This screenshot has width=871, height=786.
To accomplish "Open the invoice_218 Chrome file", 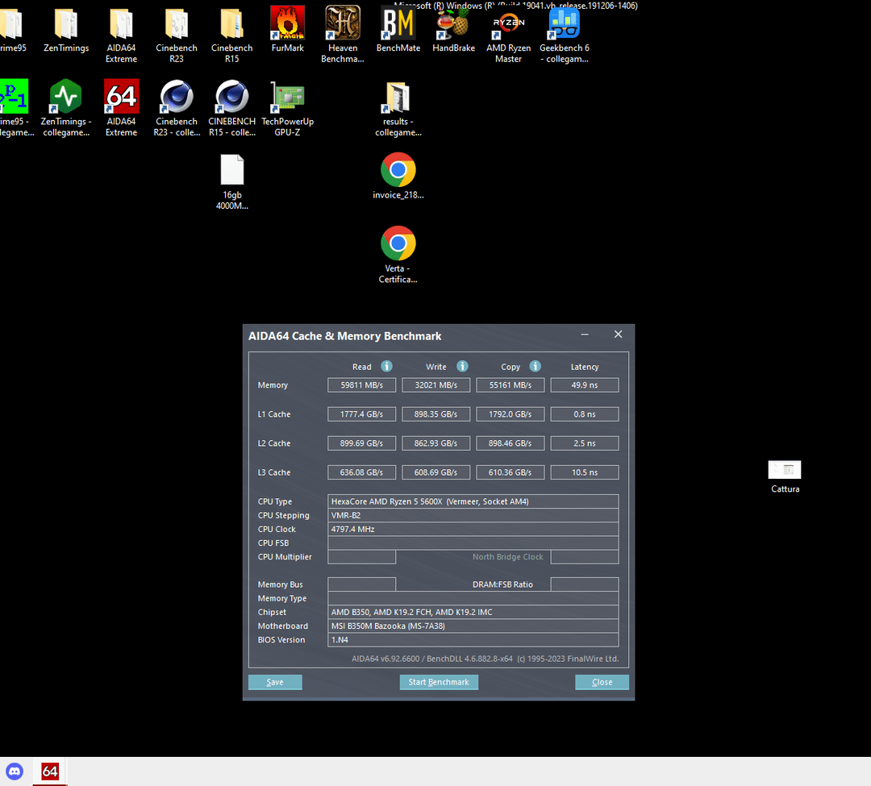I will (x=398, y=176).
